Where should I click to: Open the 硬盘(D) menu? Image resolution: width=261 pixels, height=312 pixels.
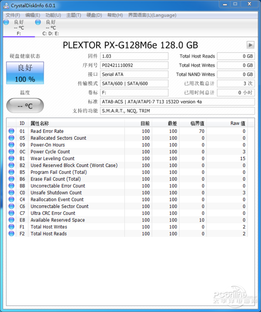[x=94, y=15]
